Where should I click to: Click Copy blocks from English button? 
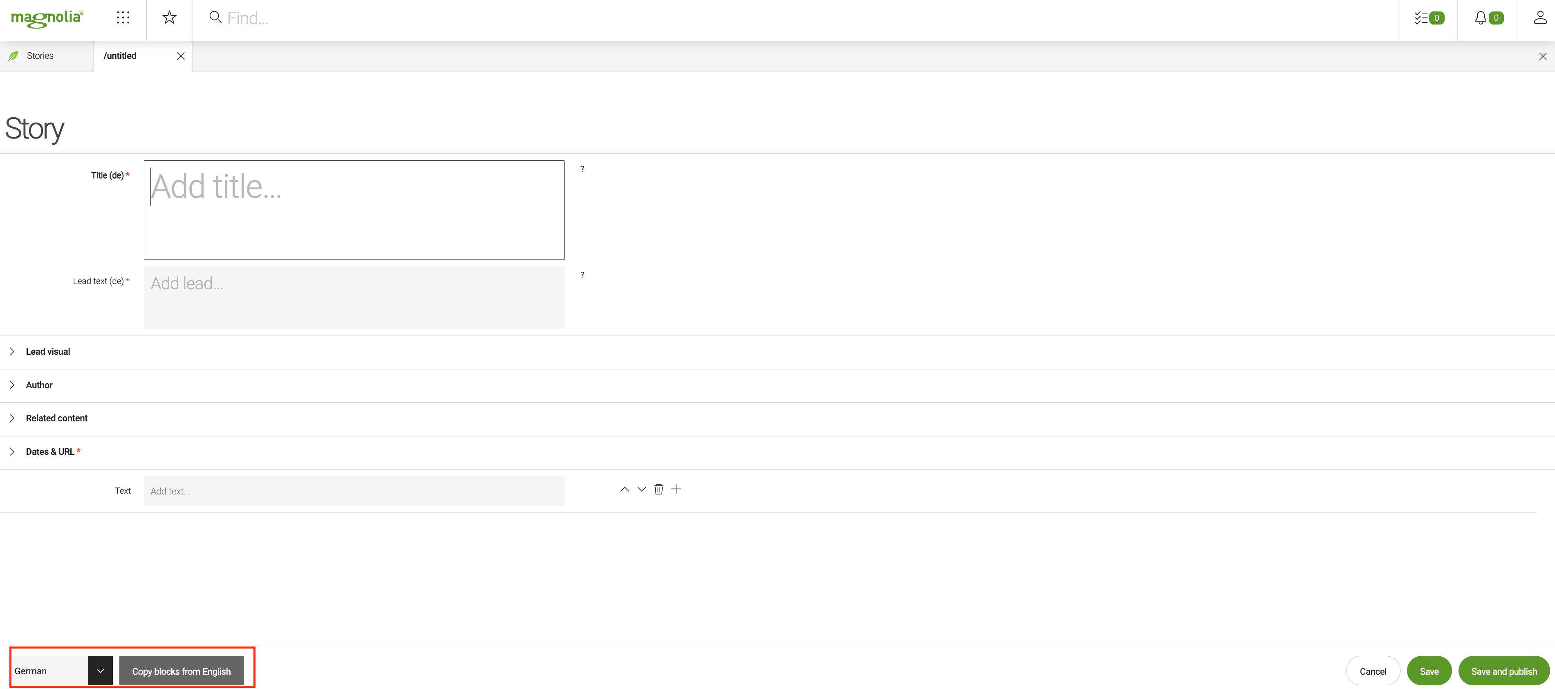point(181,671)
